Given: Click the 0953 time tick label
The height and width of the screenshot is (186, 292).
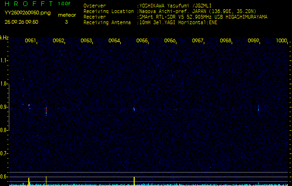Looking at the screenshot, I should (x=86, y=40).
